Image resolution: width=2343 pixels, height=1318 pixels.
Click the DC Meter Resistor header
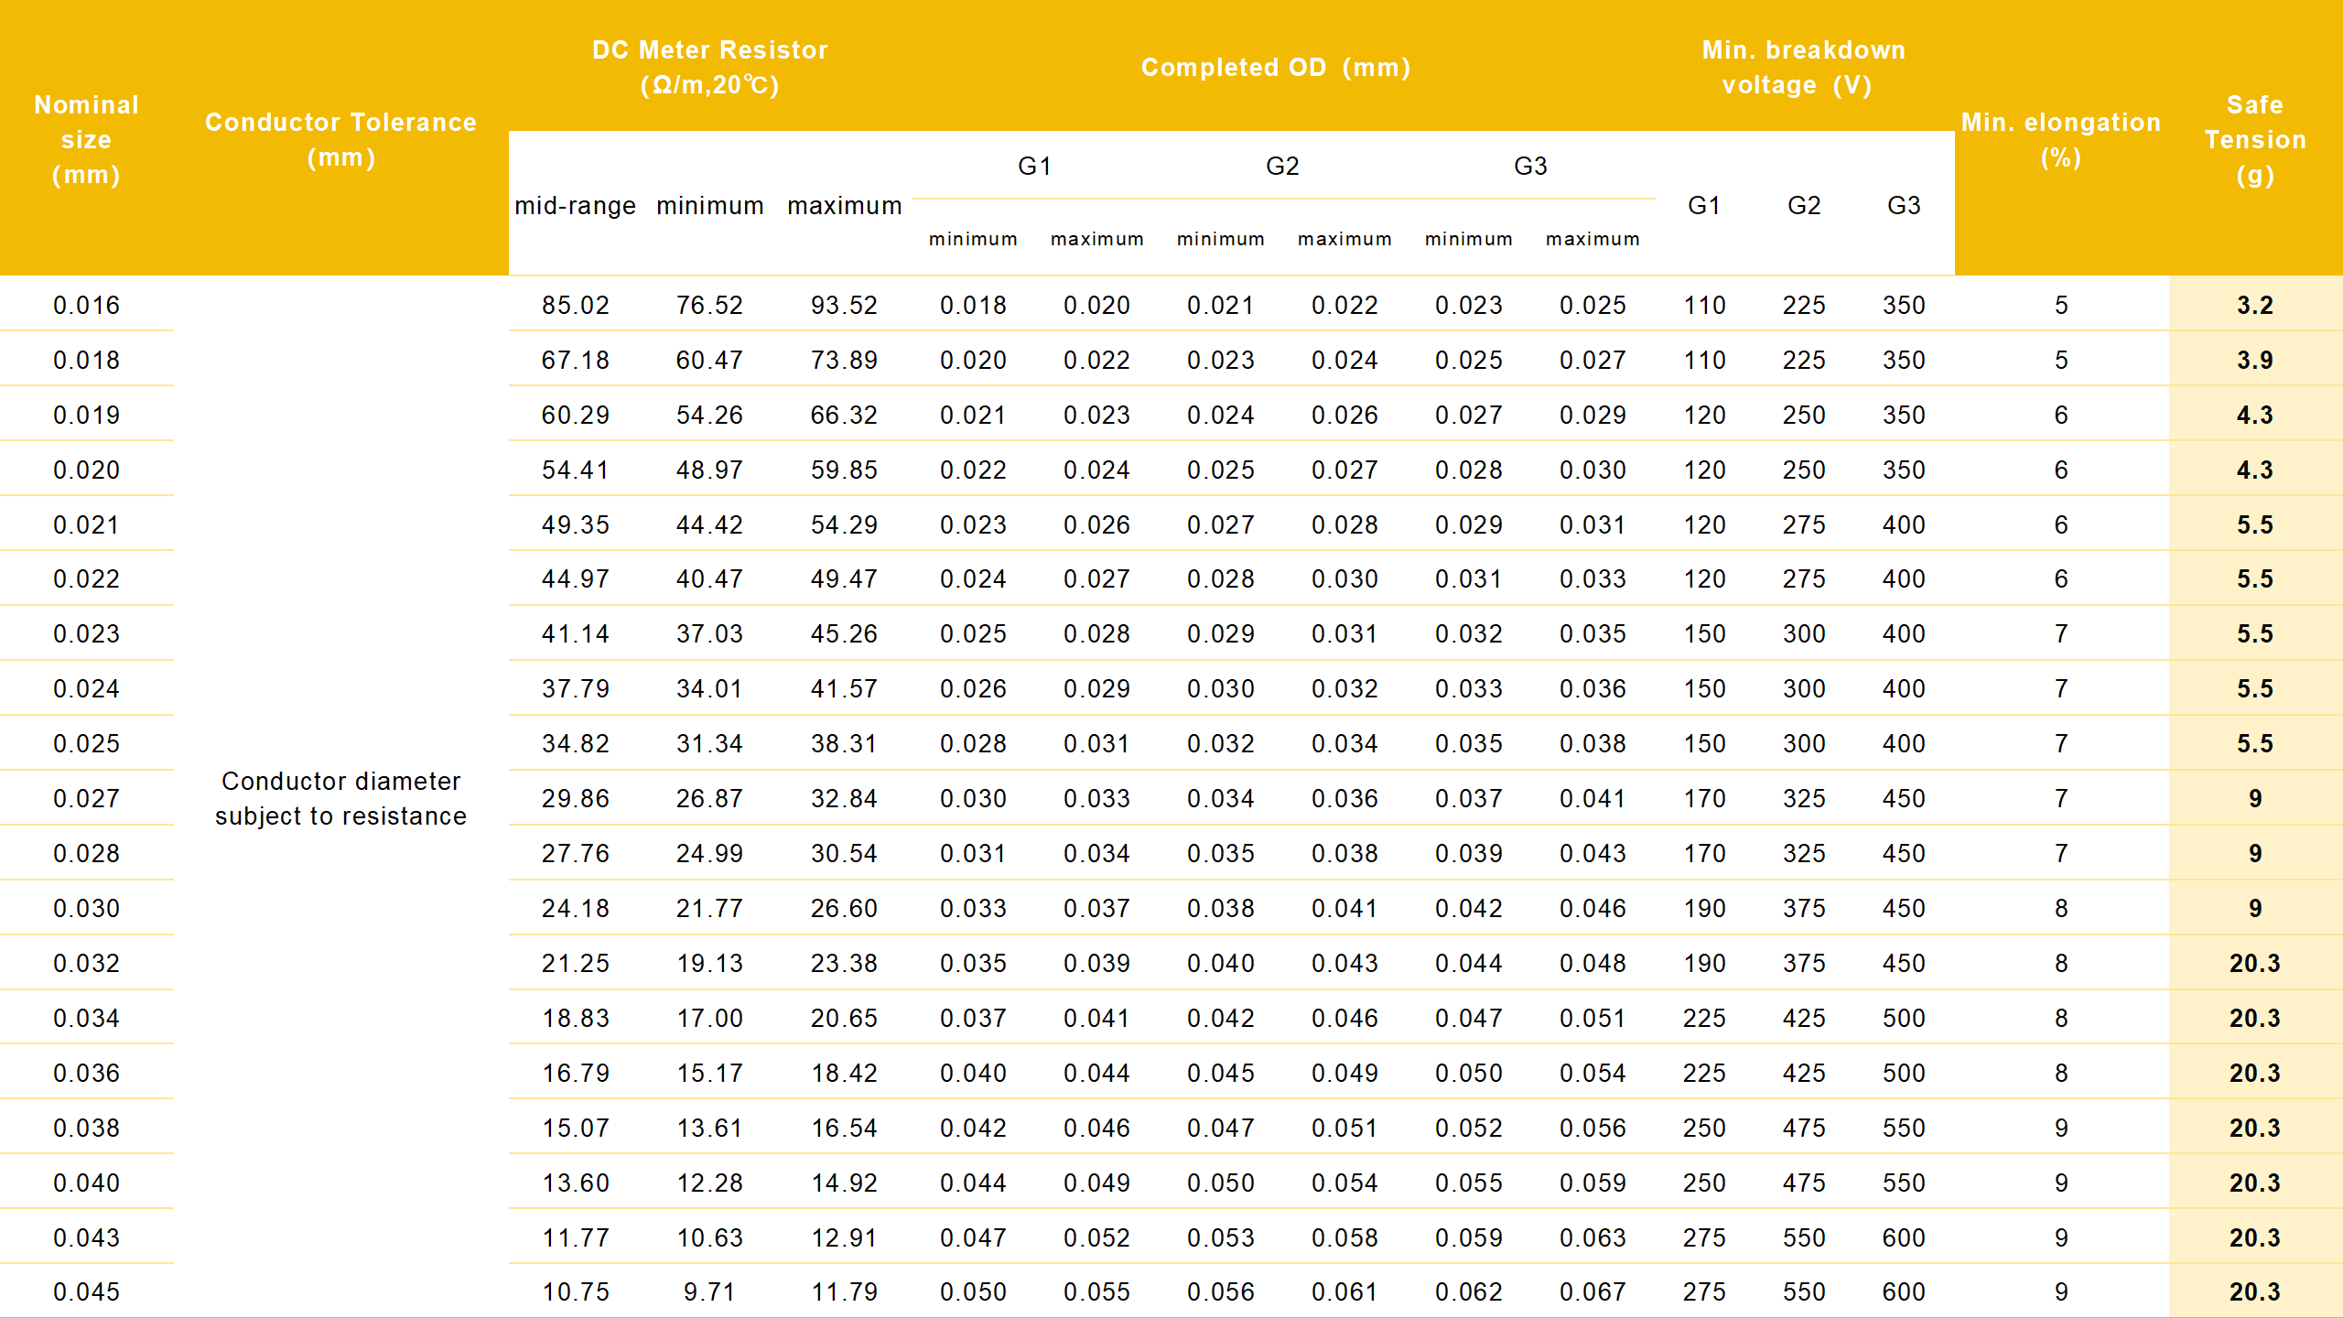click(709, 67)
